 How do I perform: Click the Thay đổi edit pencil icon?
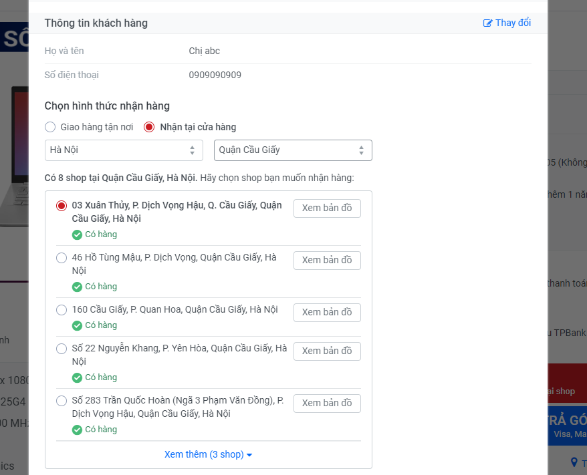[487, 23]
